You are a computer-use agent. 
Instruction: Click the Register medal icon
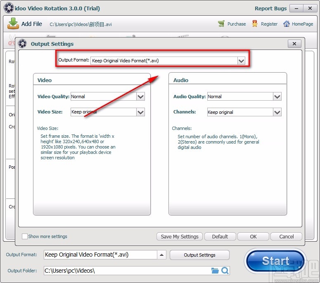[x=255, y=24]
